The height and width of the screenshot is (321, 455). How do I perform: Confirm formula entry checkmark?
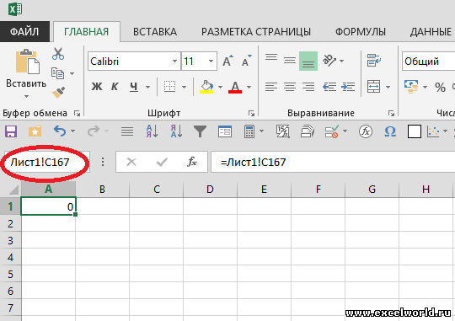pyautogui.click(x=162, y=162)
